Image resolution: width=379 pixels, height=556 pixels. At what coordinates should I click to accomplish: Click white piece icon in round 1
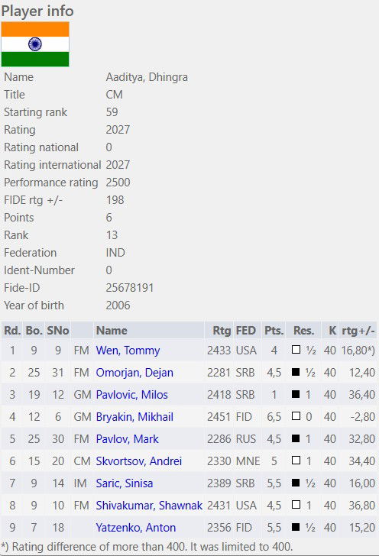point(296,350)
